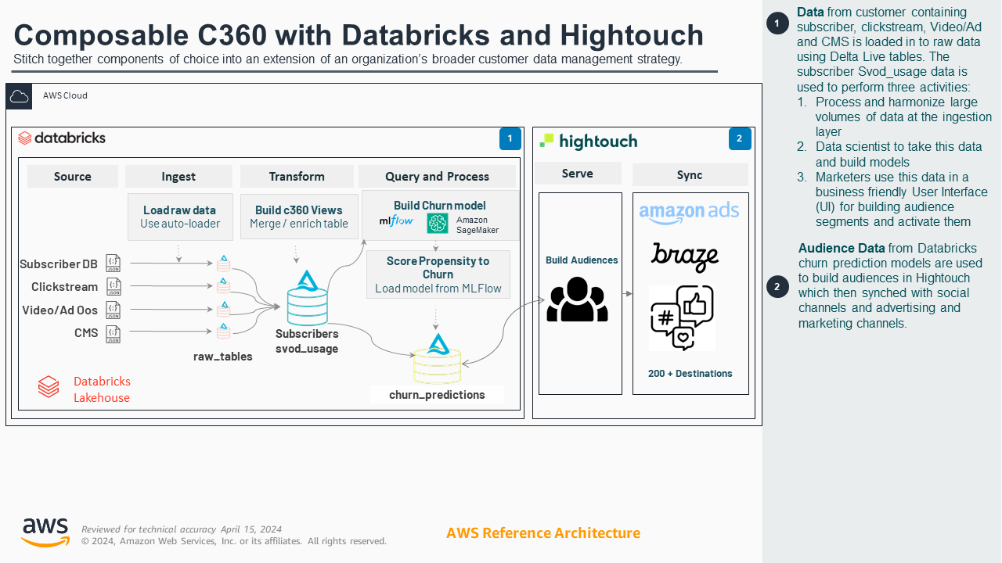Click the amazon ads logo
The height and width of the screenshot is (563, 1002).
click(x=689, y=213)
